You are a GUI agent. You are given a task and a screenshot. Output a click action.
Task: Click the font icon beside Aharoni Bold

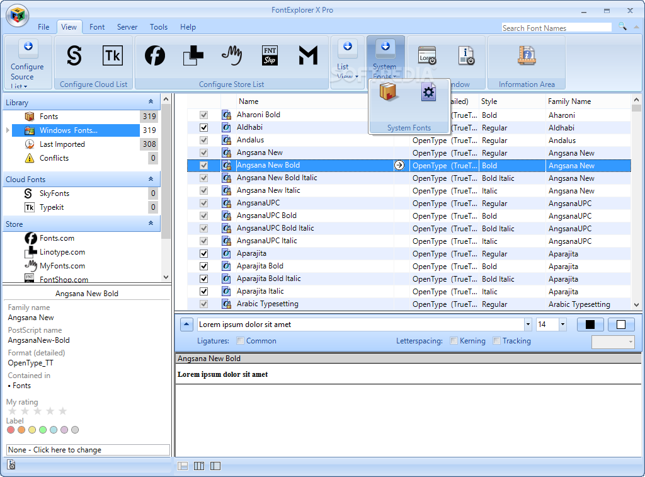226,115
